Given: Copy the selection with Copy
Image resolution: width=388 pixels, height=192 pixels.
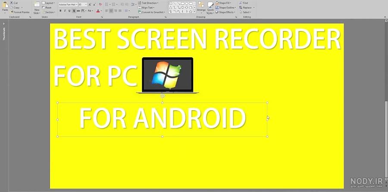Looking at the screenshot, I should pos(15,8).
